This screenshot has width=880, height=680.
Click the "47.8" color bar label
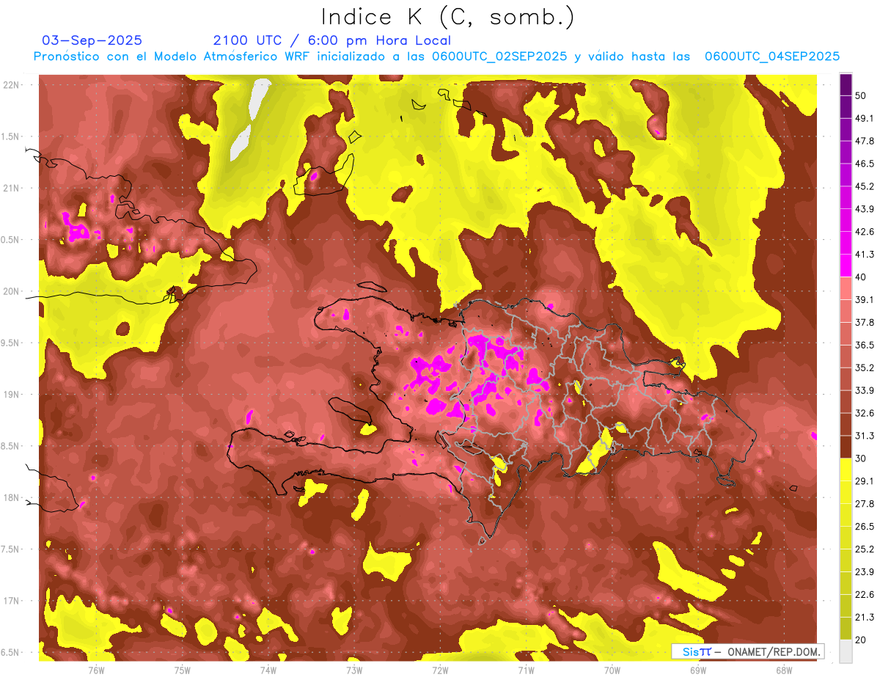[x=864, y=141]
